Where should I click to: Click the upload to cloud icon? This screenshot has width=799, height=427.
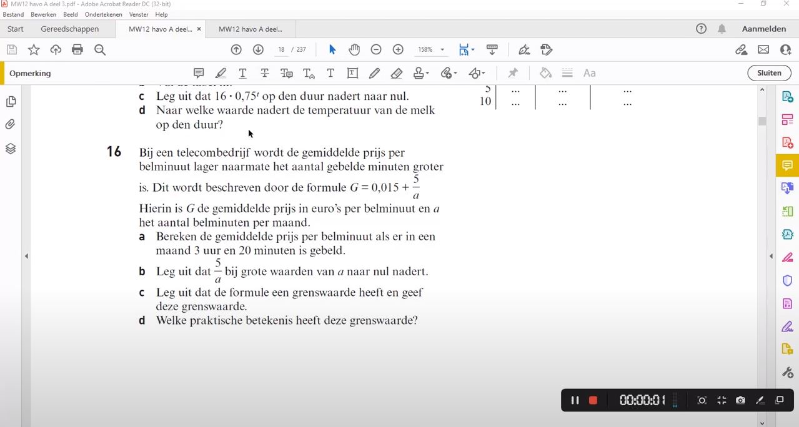pyautogui.click(x=56, y=50)
